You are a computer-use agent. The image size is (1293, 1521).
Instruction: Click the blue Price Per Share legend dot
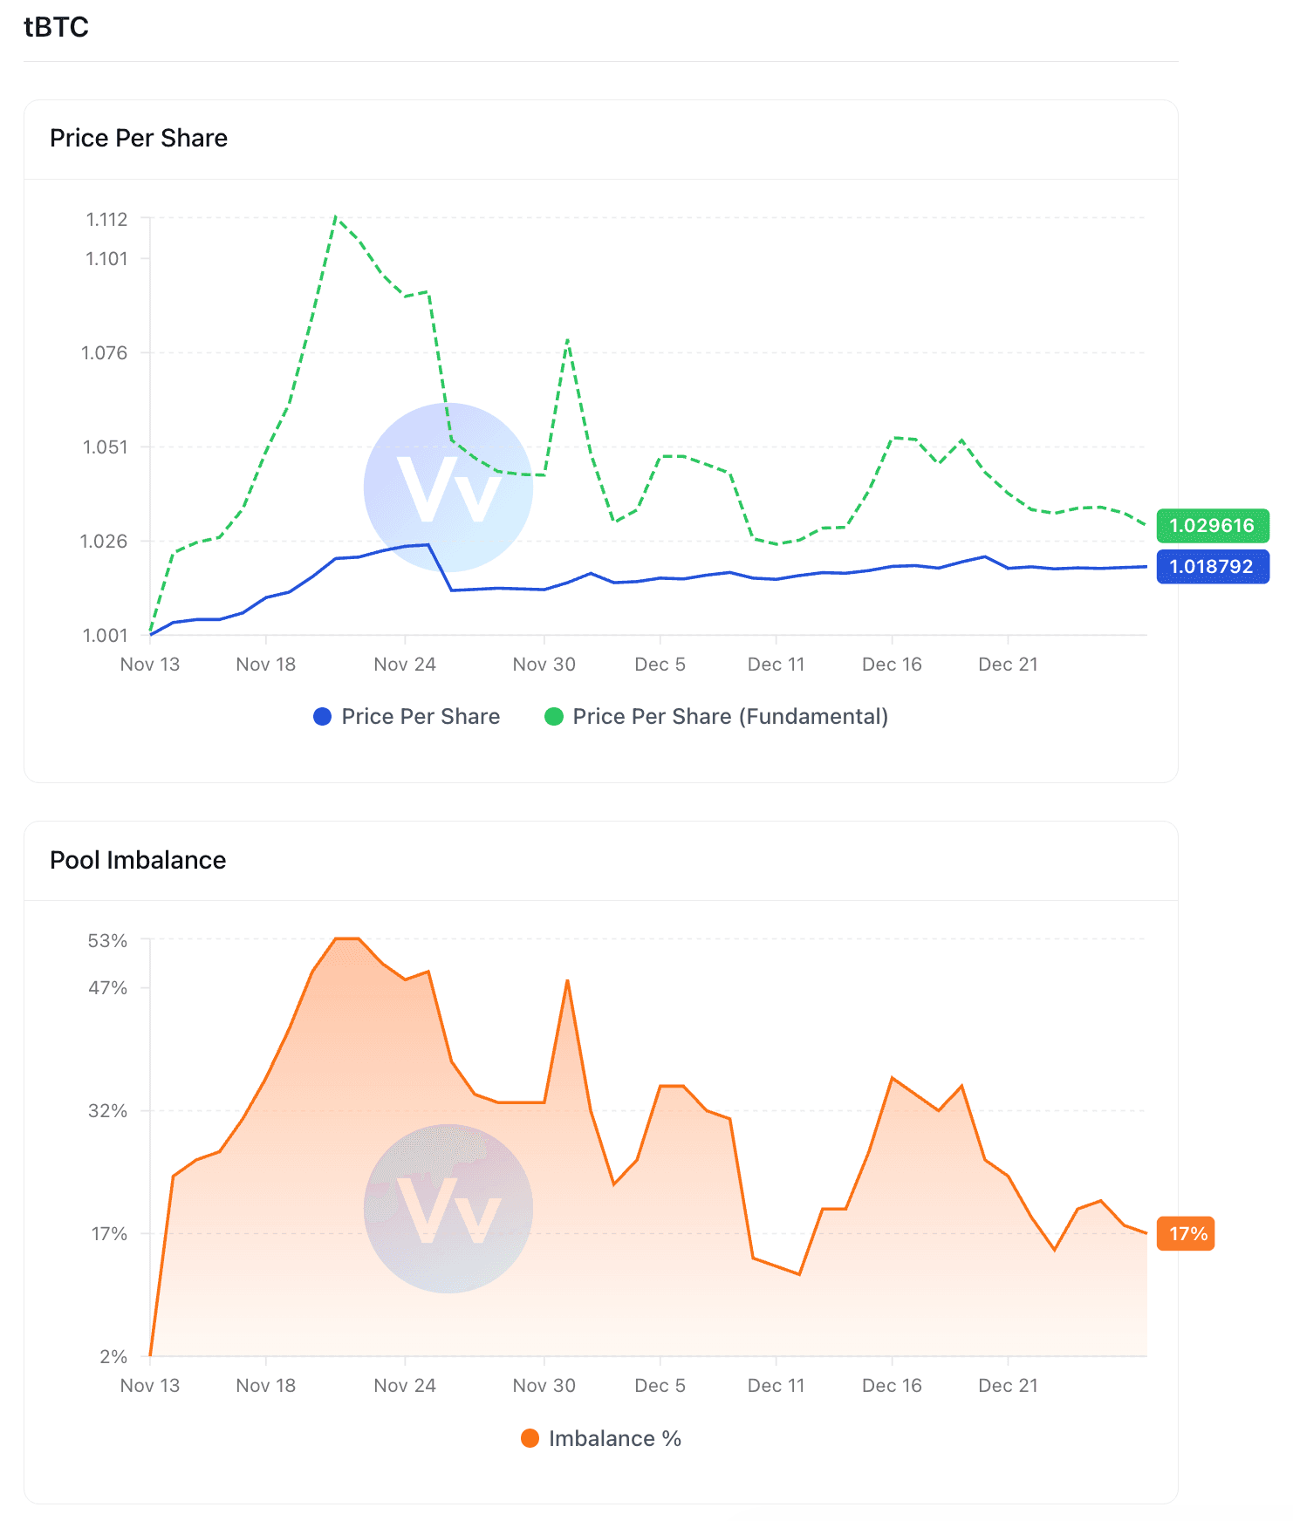click(323, 717)
